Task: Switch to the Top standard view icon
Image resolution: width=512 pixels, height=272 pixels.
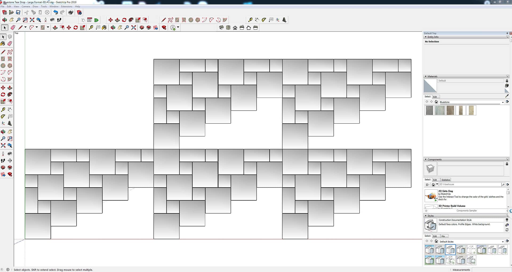Action: point(228,28)
